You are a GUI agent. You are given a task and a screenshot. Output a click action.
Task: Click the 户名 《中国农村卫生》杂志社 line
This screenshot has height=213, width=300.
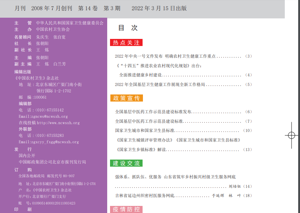tap(45, 190)
